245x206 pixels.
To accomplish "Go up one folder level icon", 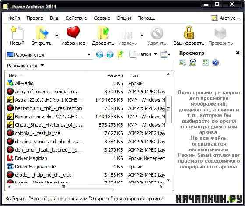I will [x=120, y=54].
